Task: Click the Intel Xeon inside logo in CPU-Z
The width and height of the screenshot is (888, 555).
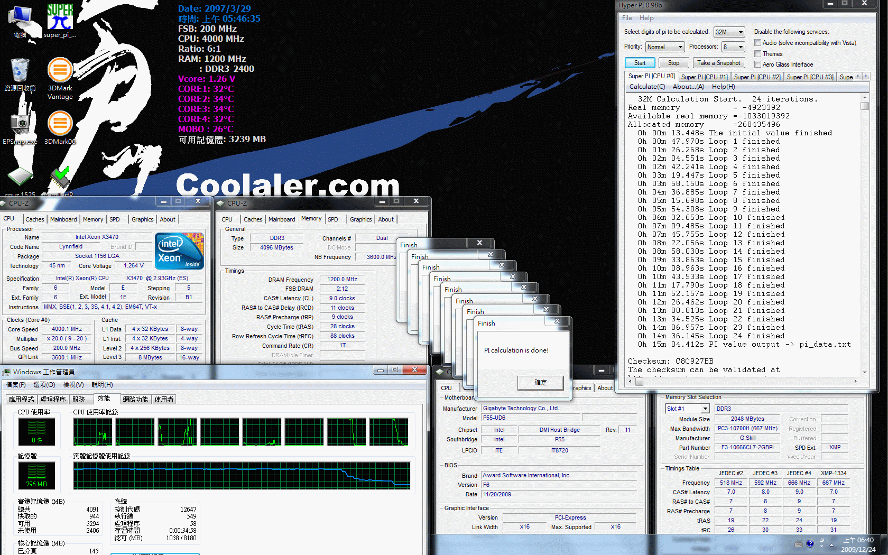Action: coord(180,251)
